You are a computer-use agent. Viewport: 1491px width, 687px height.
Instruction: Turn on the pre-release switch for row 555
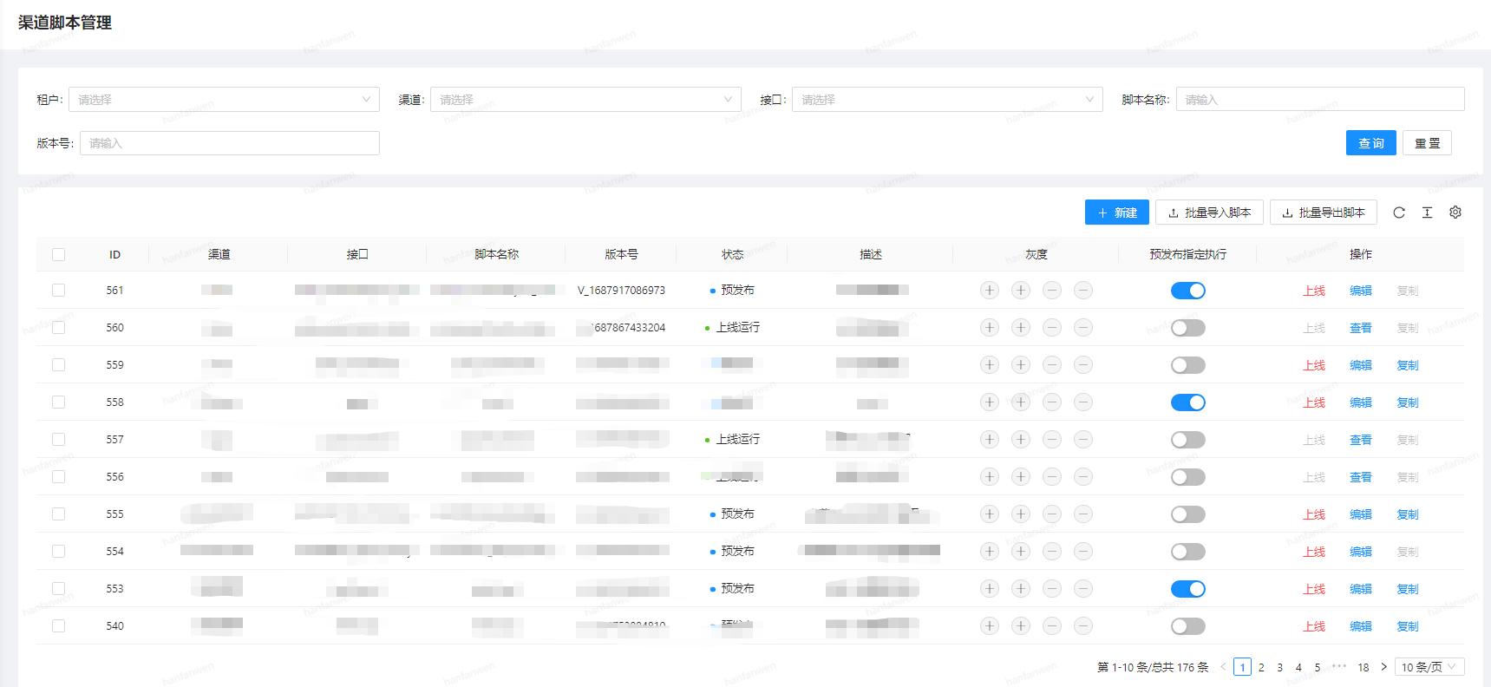(x=1188, y=514)
